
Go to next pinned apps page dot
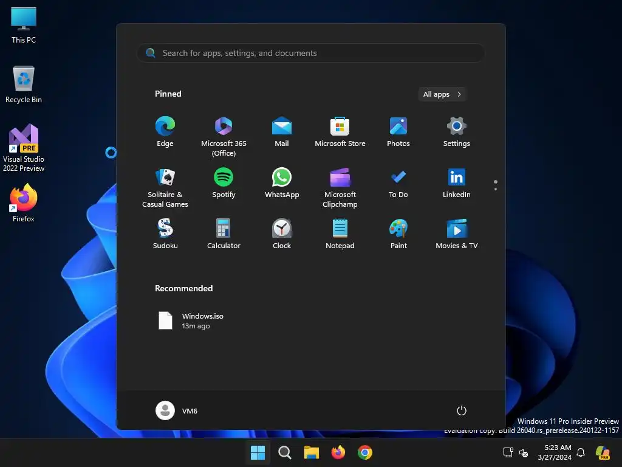tap(496, 189)
